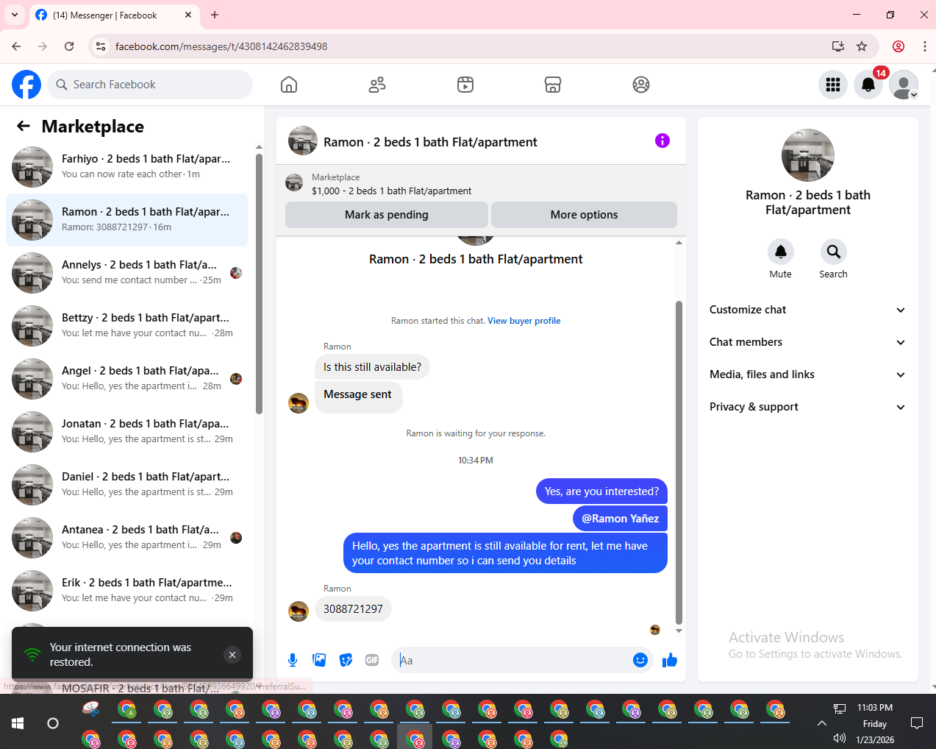Screen dimensions: 936x749
Task: Mute the Ramon conversation
Action: click(781, 252)
